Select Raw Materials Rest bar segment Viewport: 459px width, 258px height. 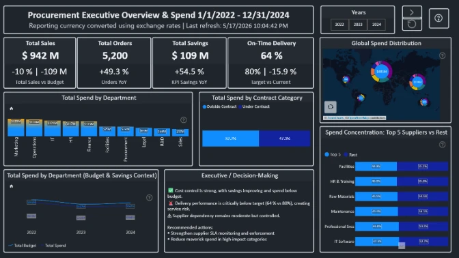(x=423, y=197)
